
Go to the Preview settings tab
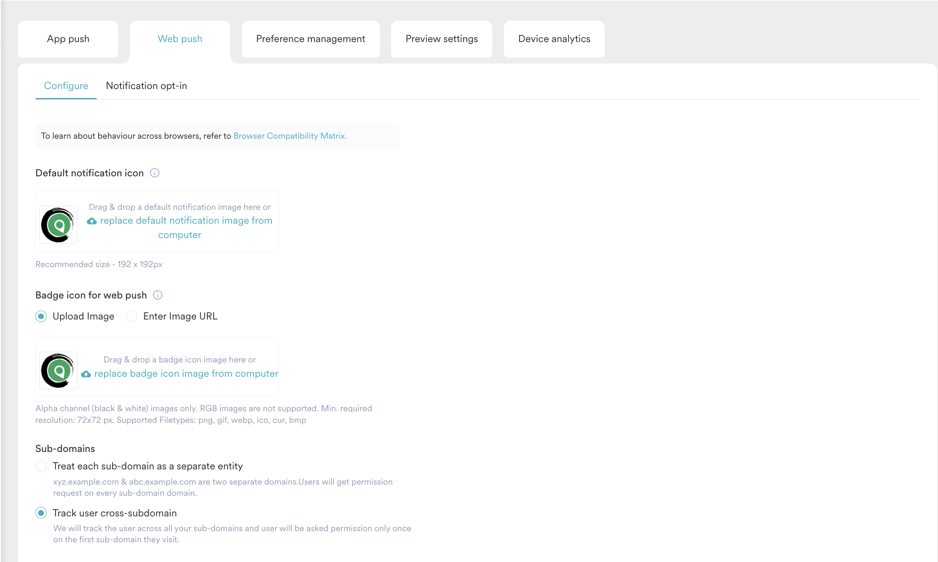(441, 39)
